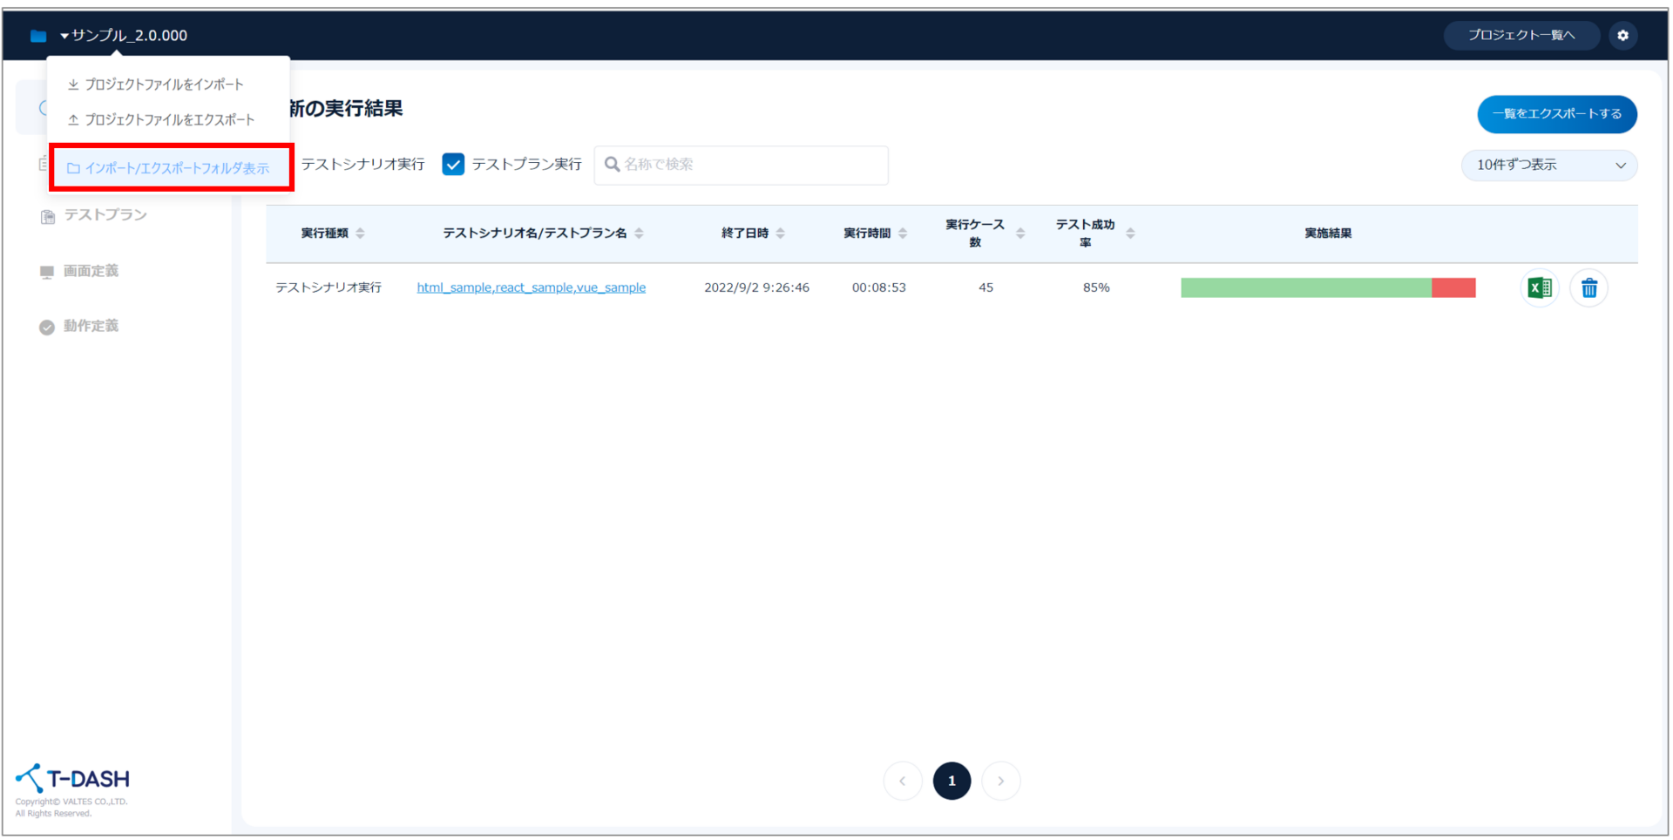Sort by 終了日時 column arrows
This screenshot has width=1673, height=840.
click(x=780, y=234)
